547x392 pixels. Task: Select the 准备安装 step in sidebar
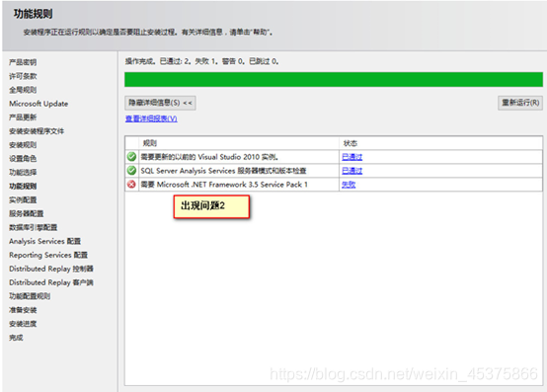pyautogui.click(x=23, y=310)
